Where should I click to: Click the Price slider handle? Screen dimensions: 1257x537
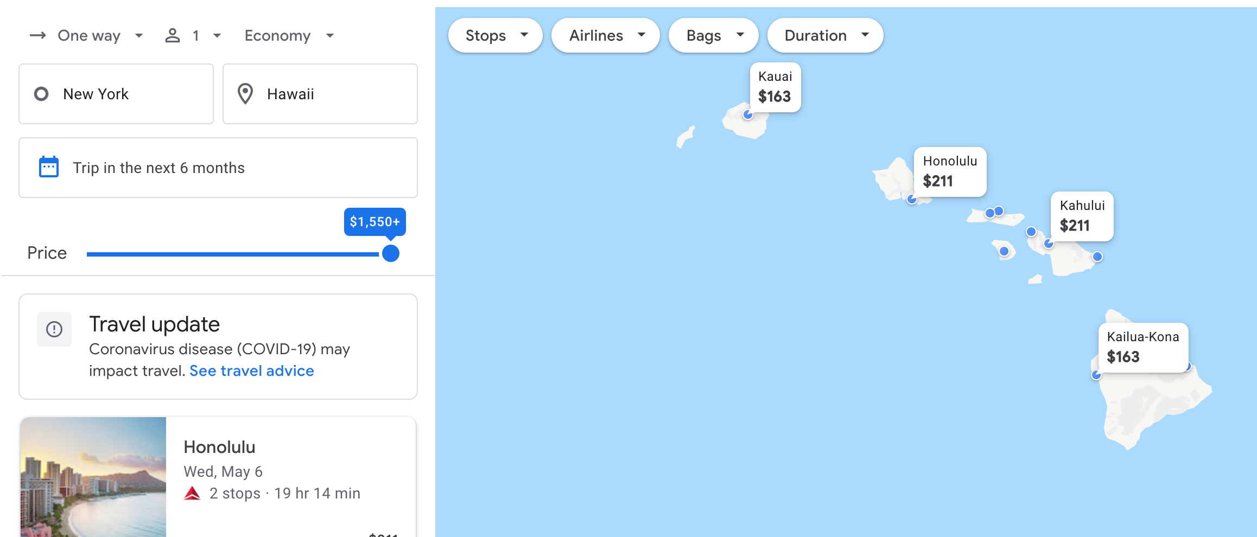[391, 253]
